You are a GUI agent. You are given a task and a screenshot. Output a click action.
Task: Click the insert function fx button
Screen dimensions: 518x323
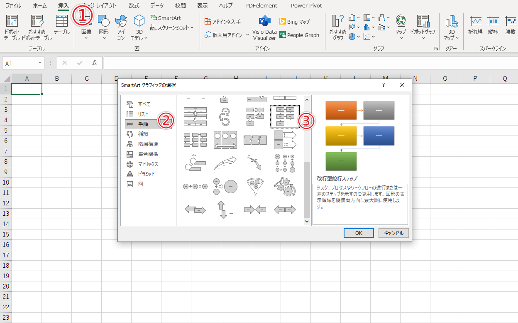(x=95, y=63)
